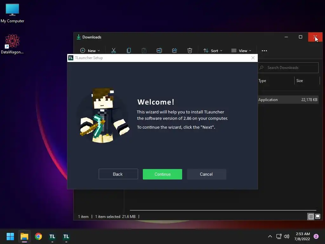Maximize the Downloads window
The width and height of the screenshot is (325, 244).
[x=301, y=37]
